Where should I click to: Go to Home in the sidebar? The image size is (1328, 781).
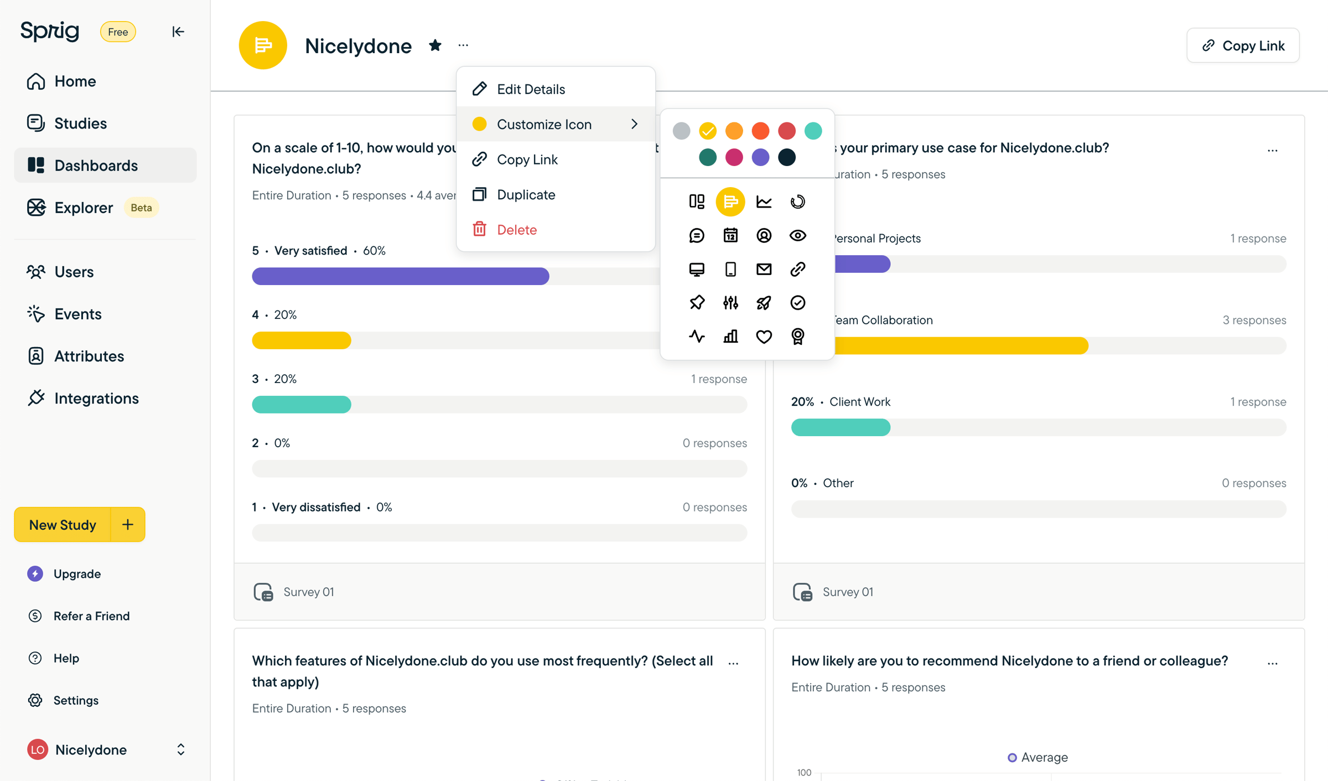click(x=105, y=81)
